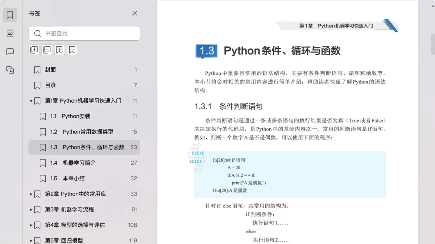The image size is (435, 244).
Task: Open bookmark 1.5 本章小结
Action: [x=84, y=179]
